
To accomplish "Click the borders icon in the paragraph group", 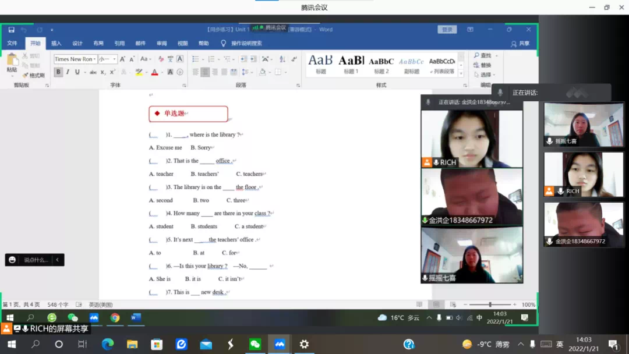I will [x=278, y=72].
